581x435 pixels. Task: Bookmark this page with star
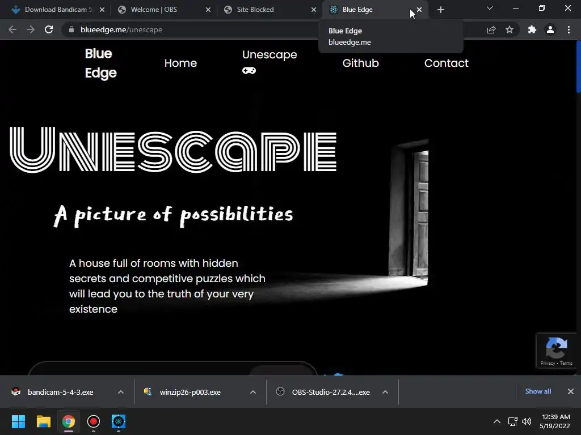510,29
